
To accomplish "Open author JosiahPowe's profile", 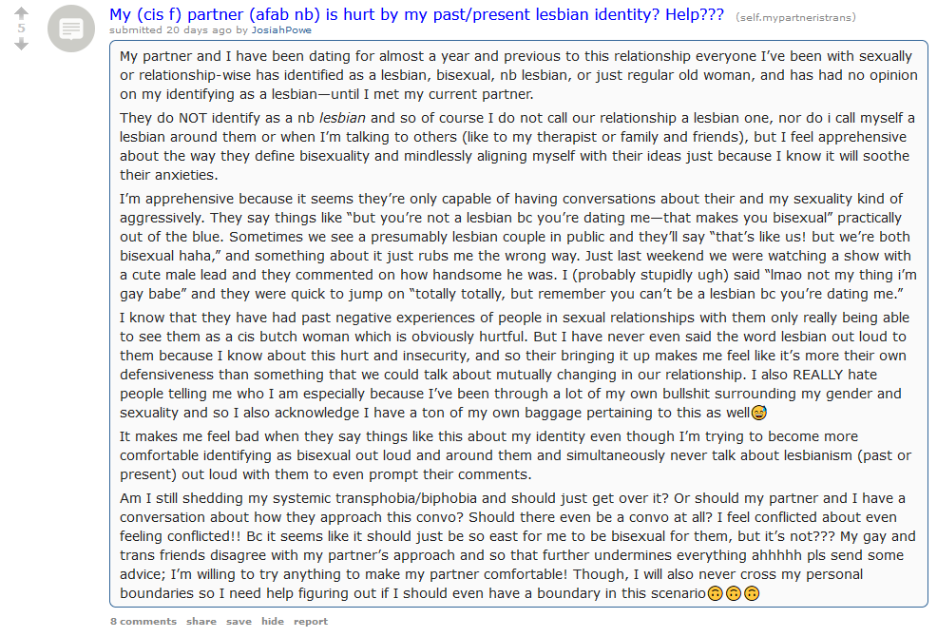I will [x=281, y=29].
